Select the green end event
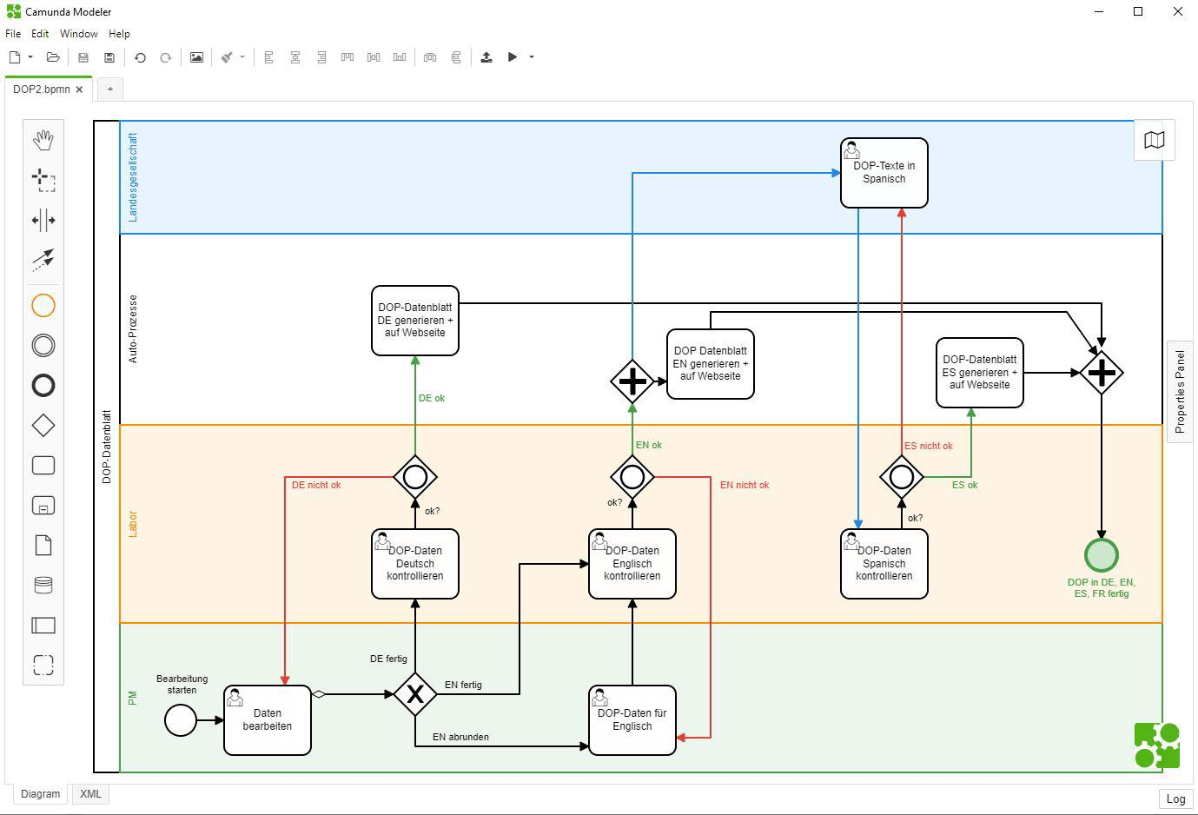 [1102, 555]
